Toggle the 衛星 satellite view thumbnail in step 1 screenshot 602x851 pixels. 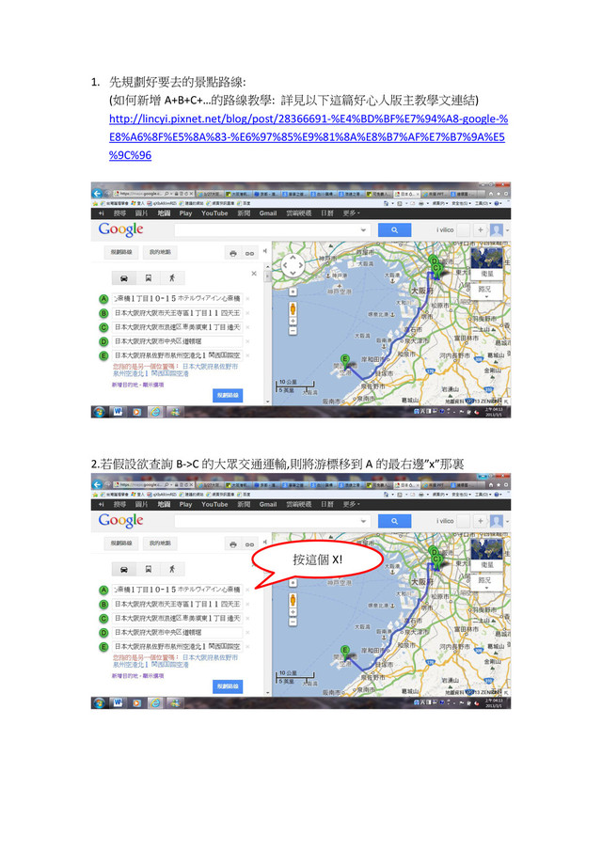[487, 264]
